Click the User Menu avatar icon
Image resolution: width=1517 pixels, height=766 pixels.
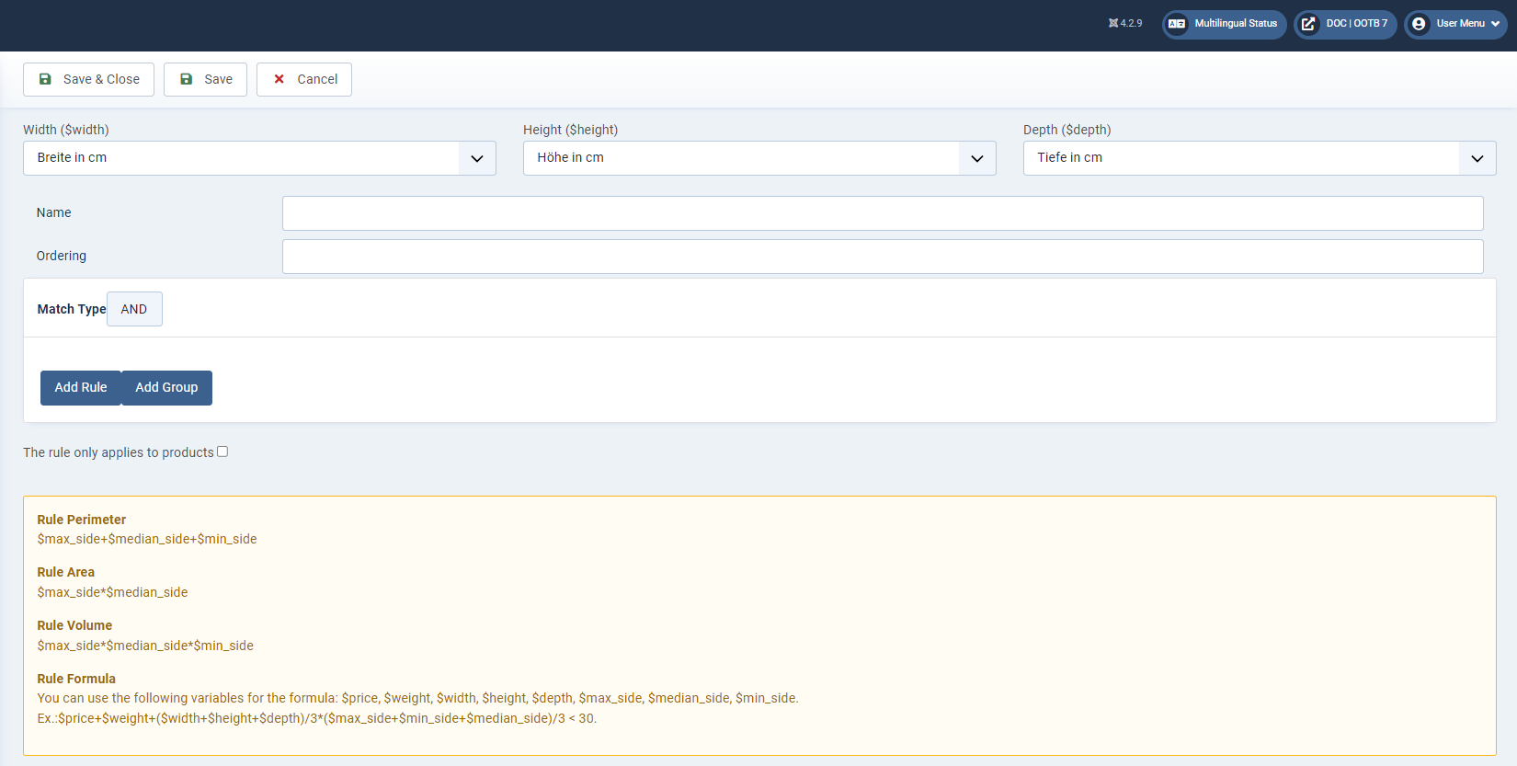tap(1419, 24)
